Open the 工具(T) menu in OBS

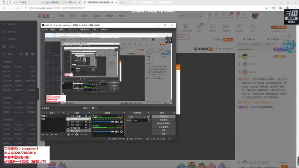pos(95,29)
